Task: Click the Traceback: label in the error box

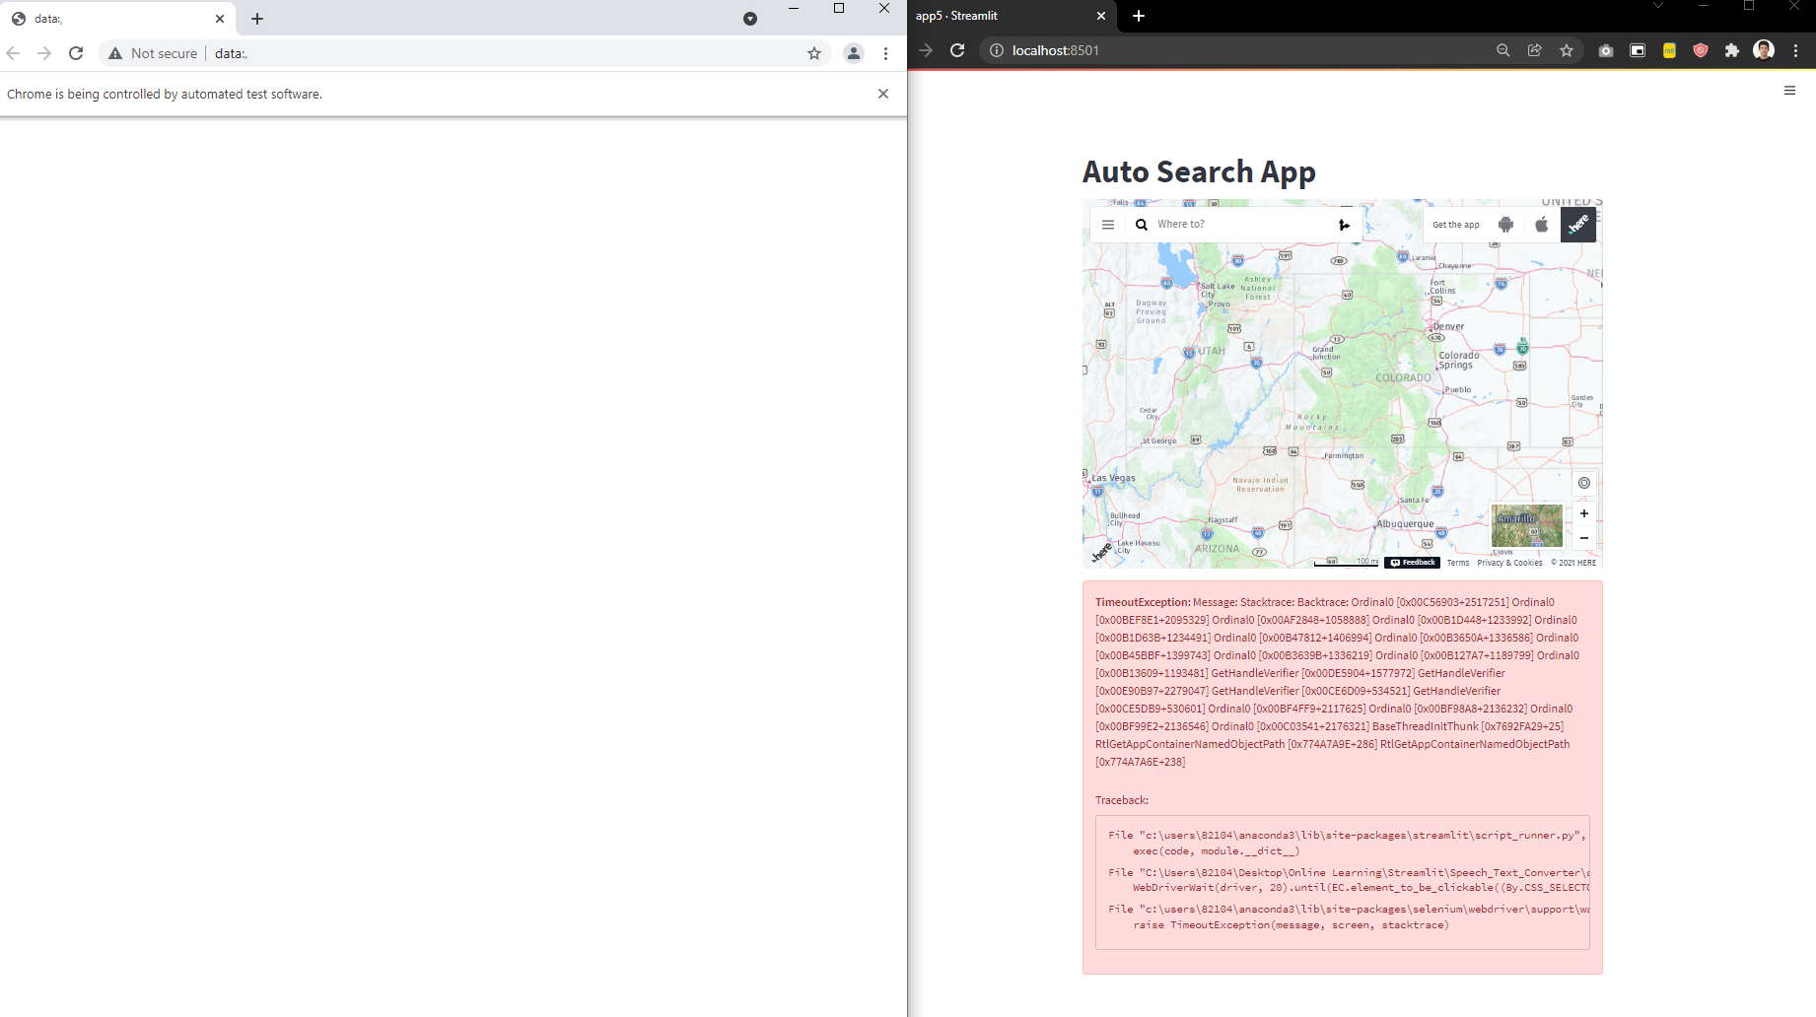Action: click(x=1122, y=800)
